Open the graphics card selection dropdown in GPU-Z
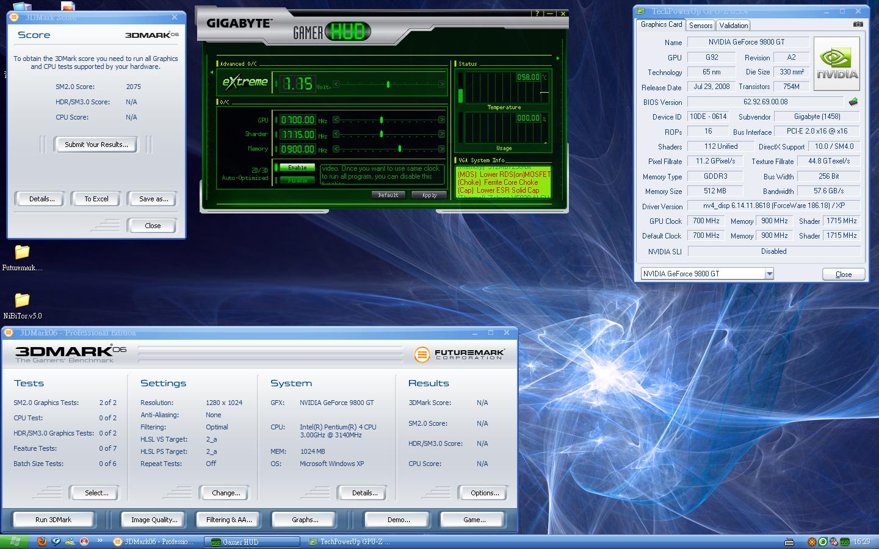Image resolution: width=879 pixels, height=549 pixels. coord(769,274)
